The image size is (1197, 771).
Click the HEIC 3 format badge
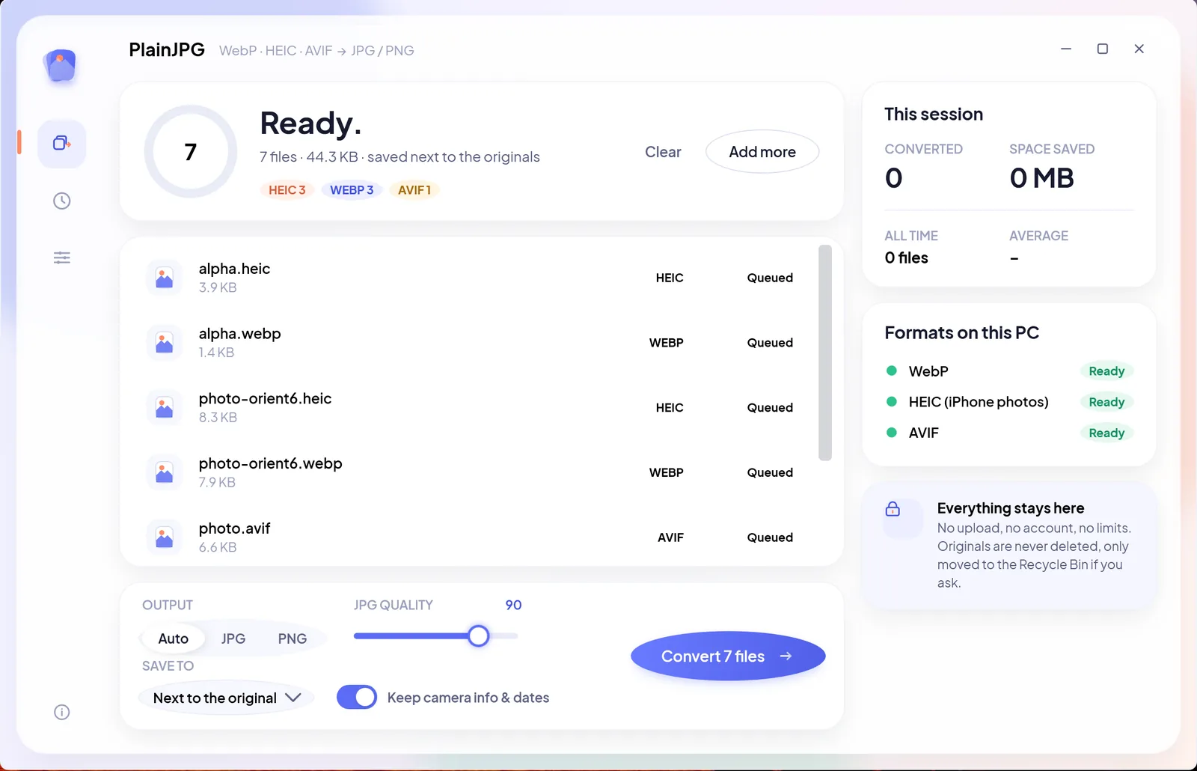[x=287, y=190]
